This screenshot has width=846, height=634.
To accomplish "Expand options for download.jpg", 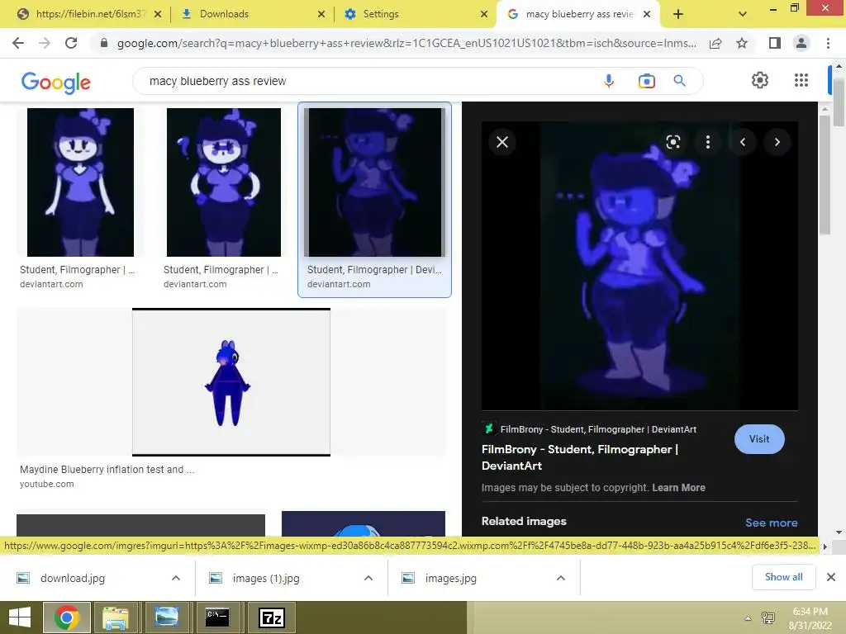I will 176,578.
